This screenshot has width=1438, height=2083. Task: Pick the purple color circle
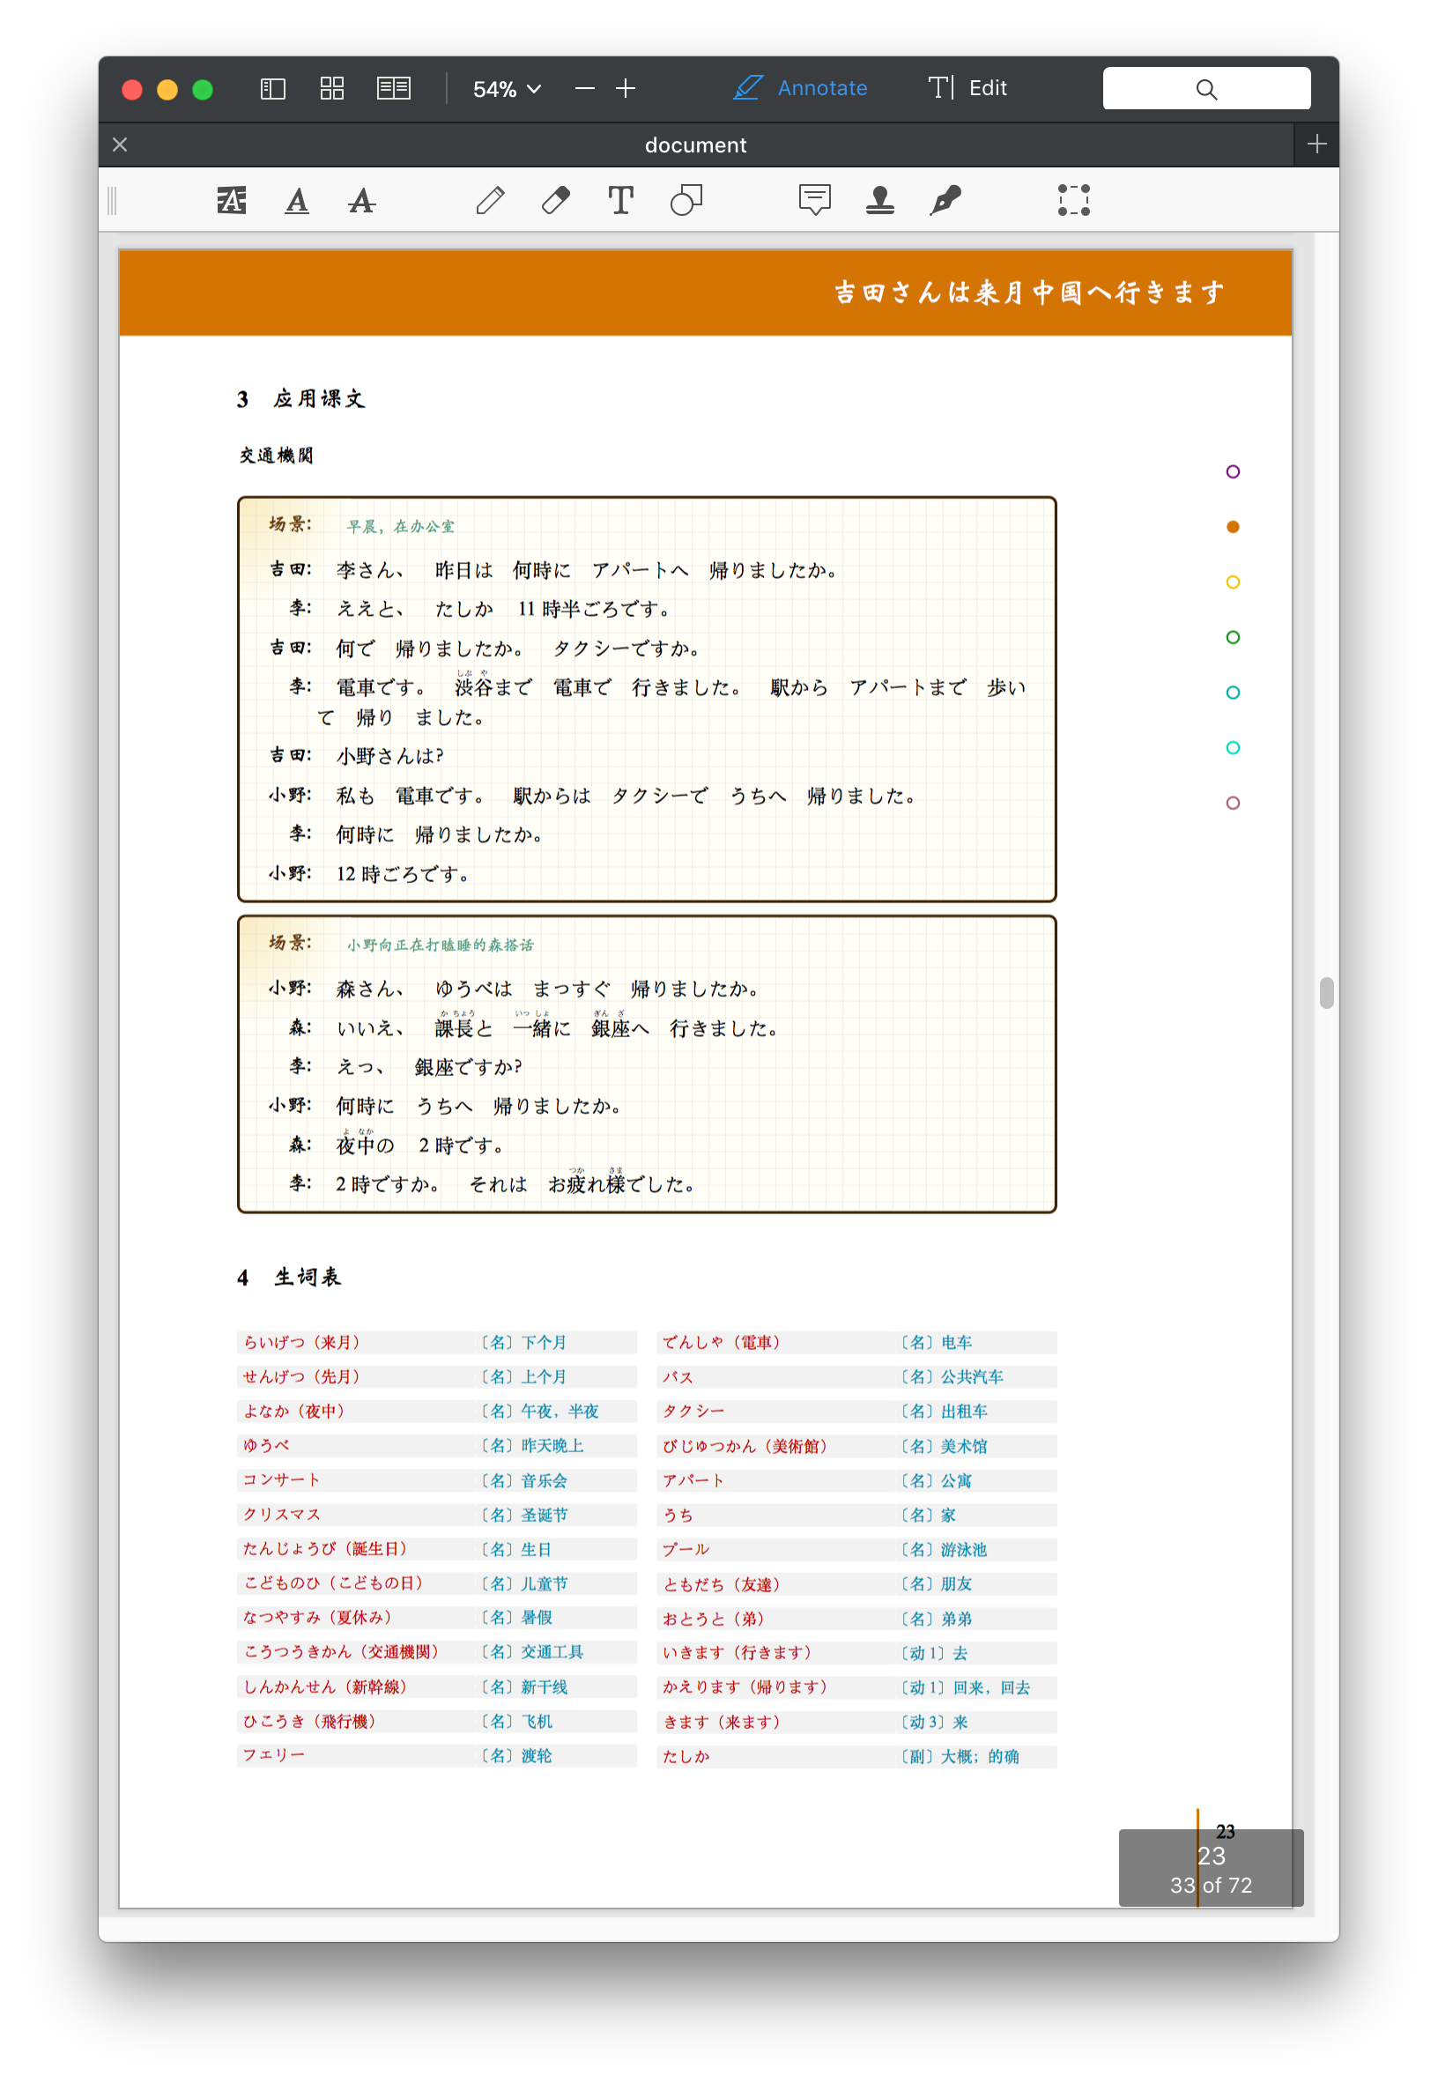click(x=1233, y=471)
